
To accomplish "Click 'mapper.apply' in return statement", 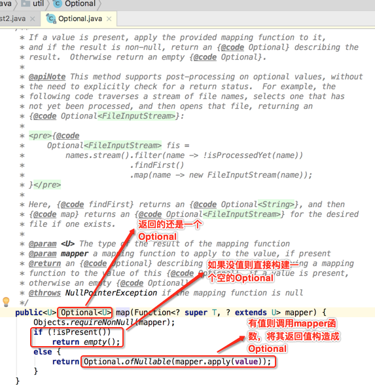I will (202, 361).
